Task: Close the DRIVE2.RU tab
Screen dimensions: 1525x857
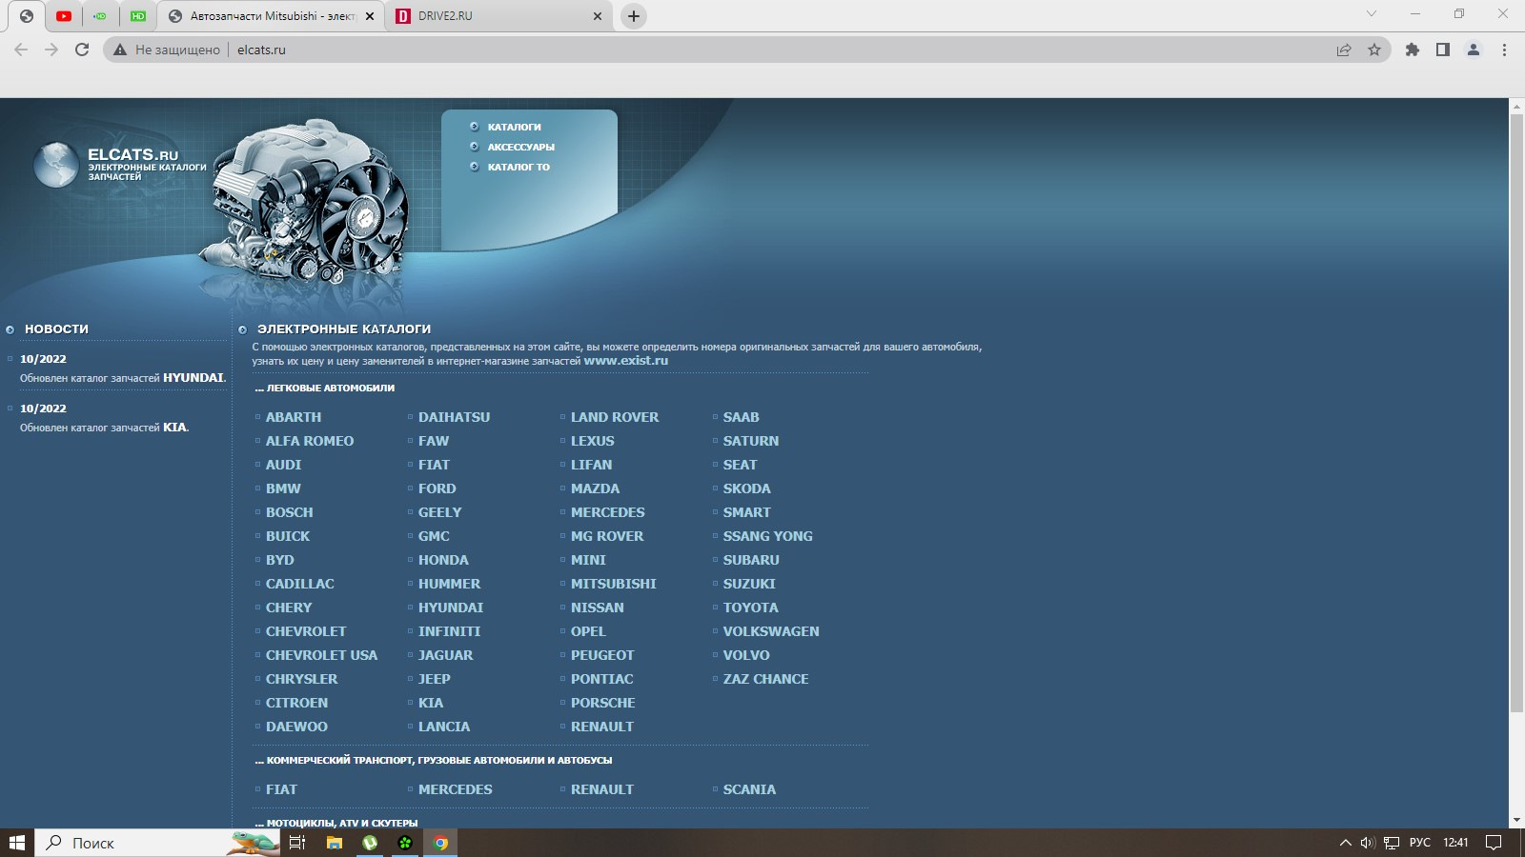Action: [x=598, y=16]
